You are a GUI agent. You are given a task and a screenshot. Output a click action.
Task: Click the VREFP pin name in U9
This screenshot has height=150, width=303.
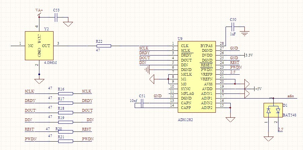(206, 74)
